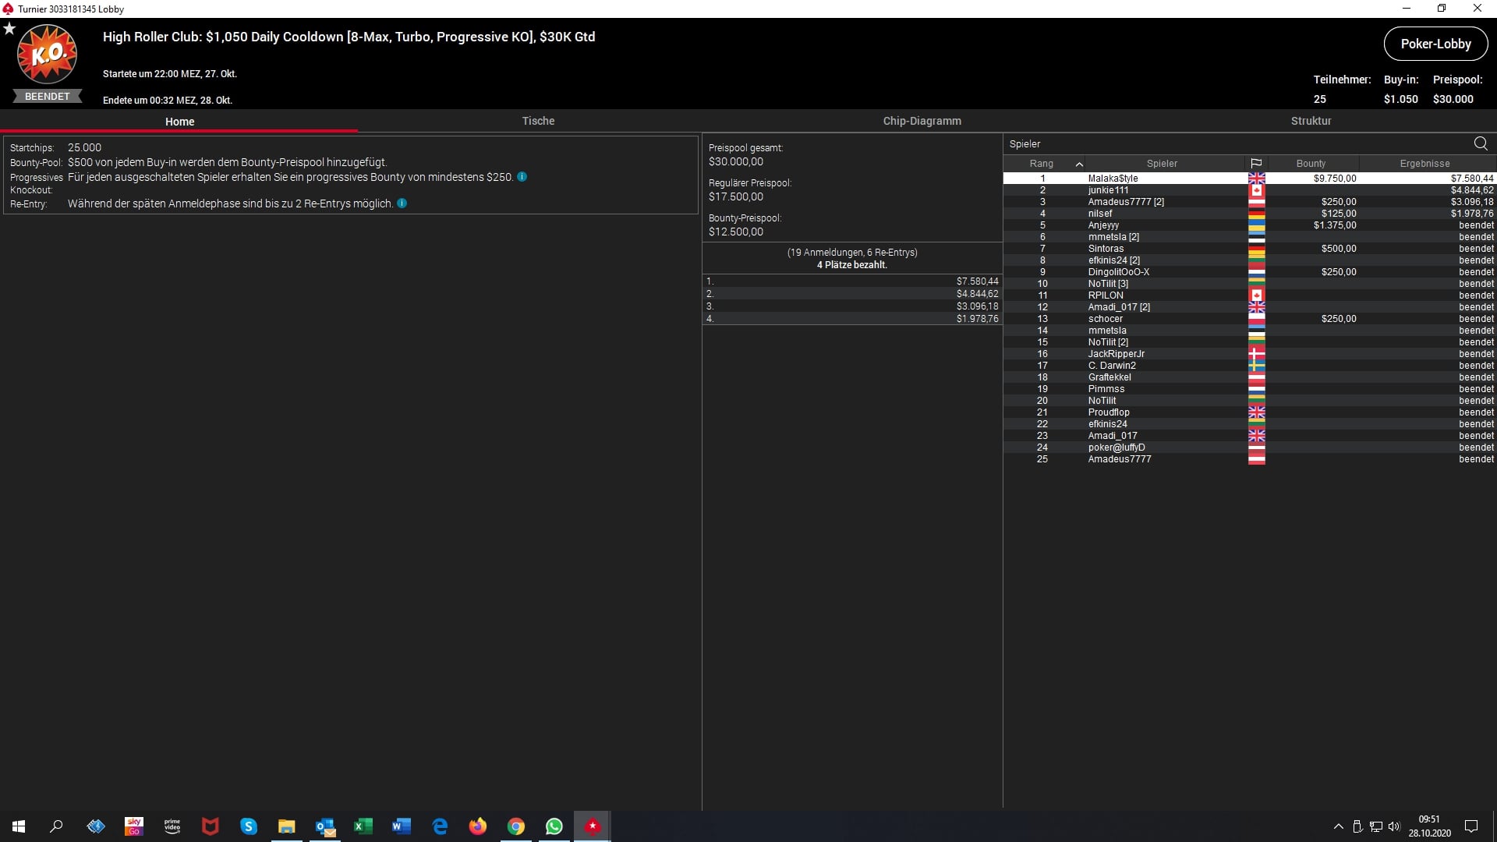Select player junkie111 in ranking list
Viewport: 1497px width, 842px height.
(x=1108, y=190)
